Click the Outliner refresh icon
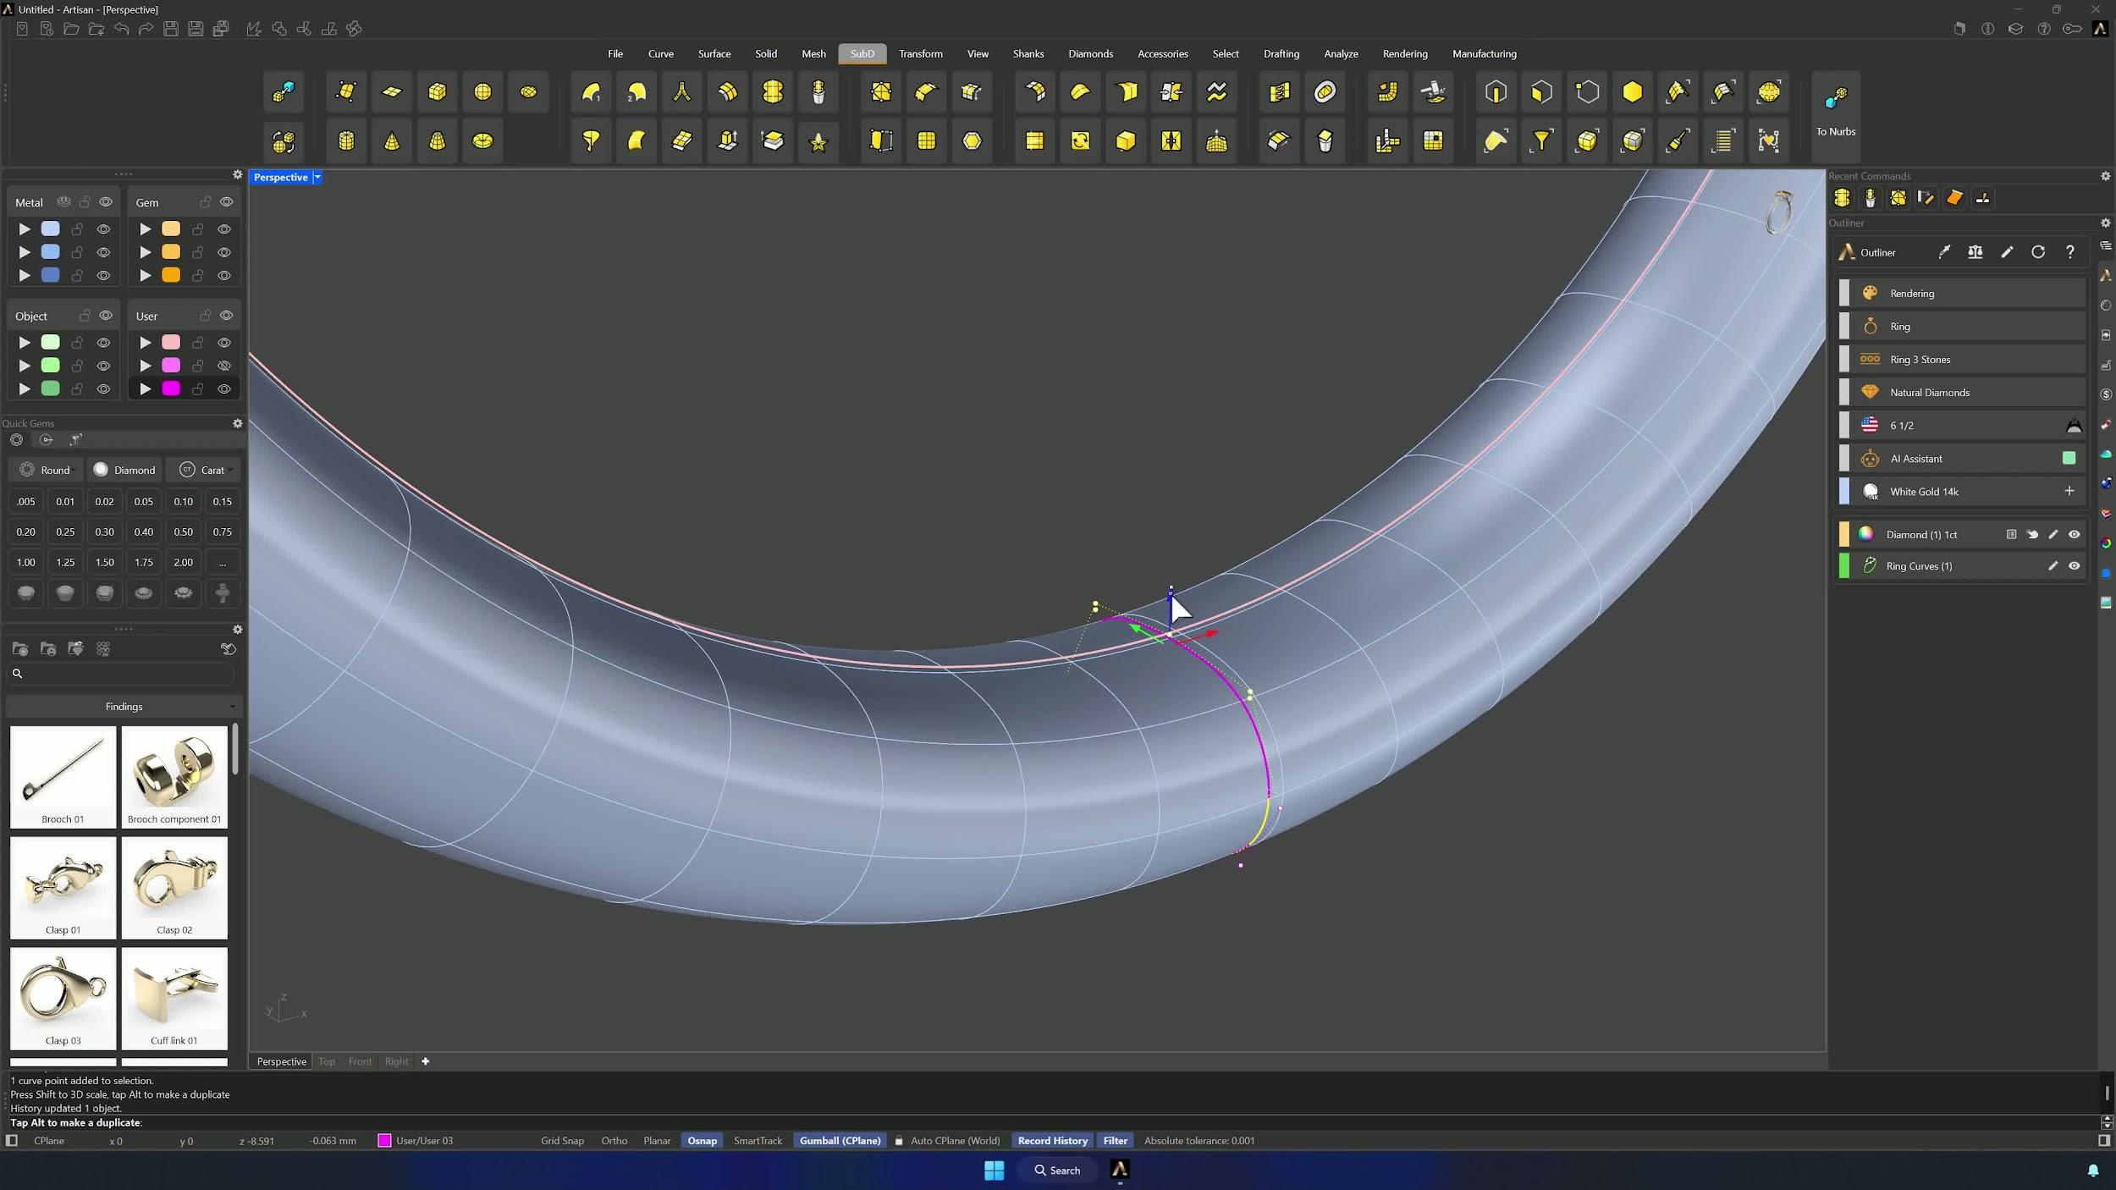 (x=2038, y=252)
